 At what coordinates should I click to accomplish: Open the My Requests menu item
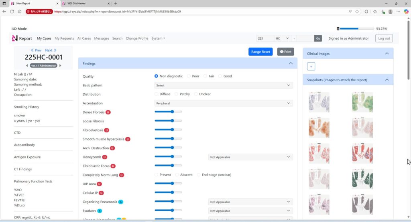(64, 38)
